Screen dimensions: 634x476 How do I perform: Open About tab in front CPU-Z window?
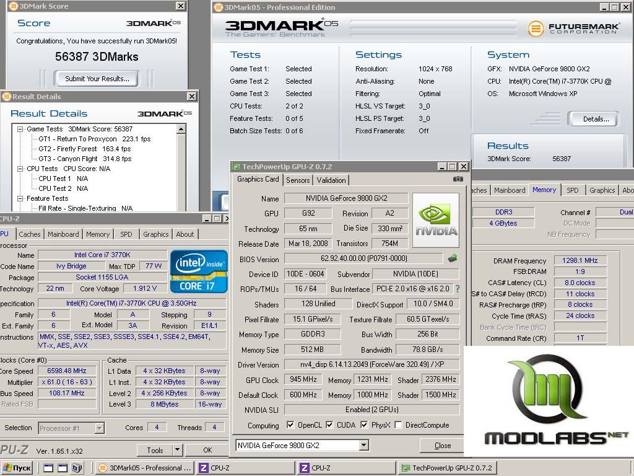click(185, 234)
